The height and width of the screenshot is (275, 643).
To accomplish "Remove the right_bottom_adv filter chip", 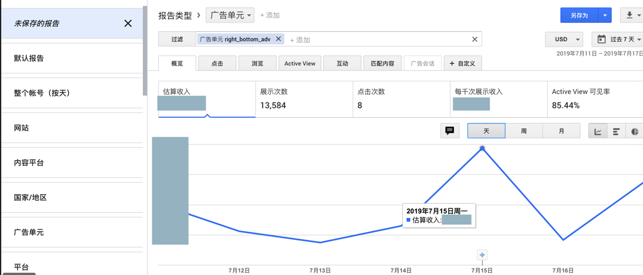I will coord(279,39).
